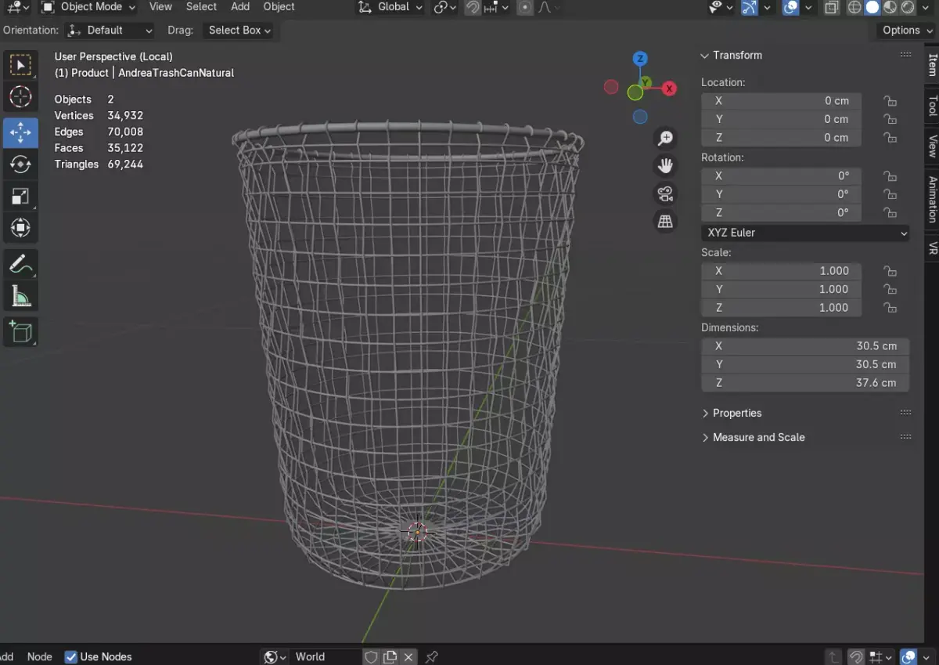The height and width of the screenshot is (665, 939).
Task: Toggle show overlays button
Action: [x=790, y=7]
